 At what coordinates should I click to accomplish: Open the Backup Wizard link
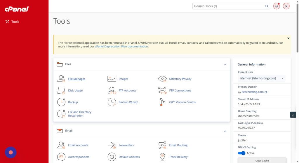point(128,102)
